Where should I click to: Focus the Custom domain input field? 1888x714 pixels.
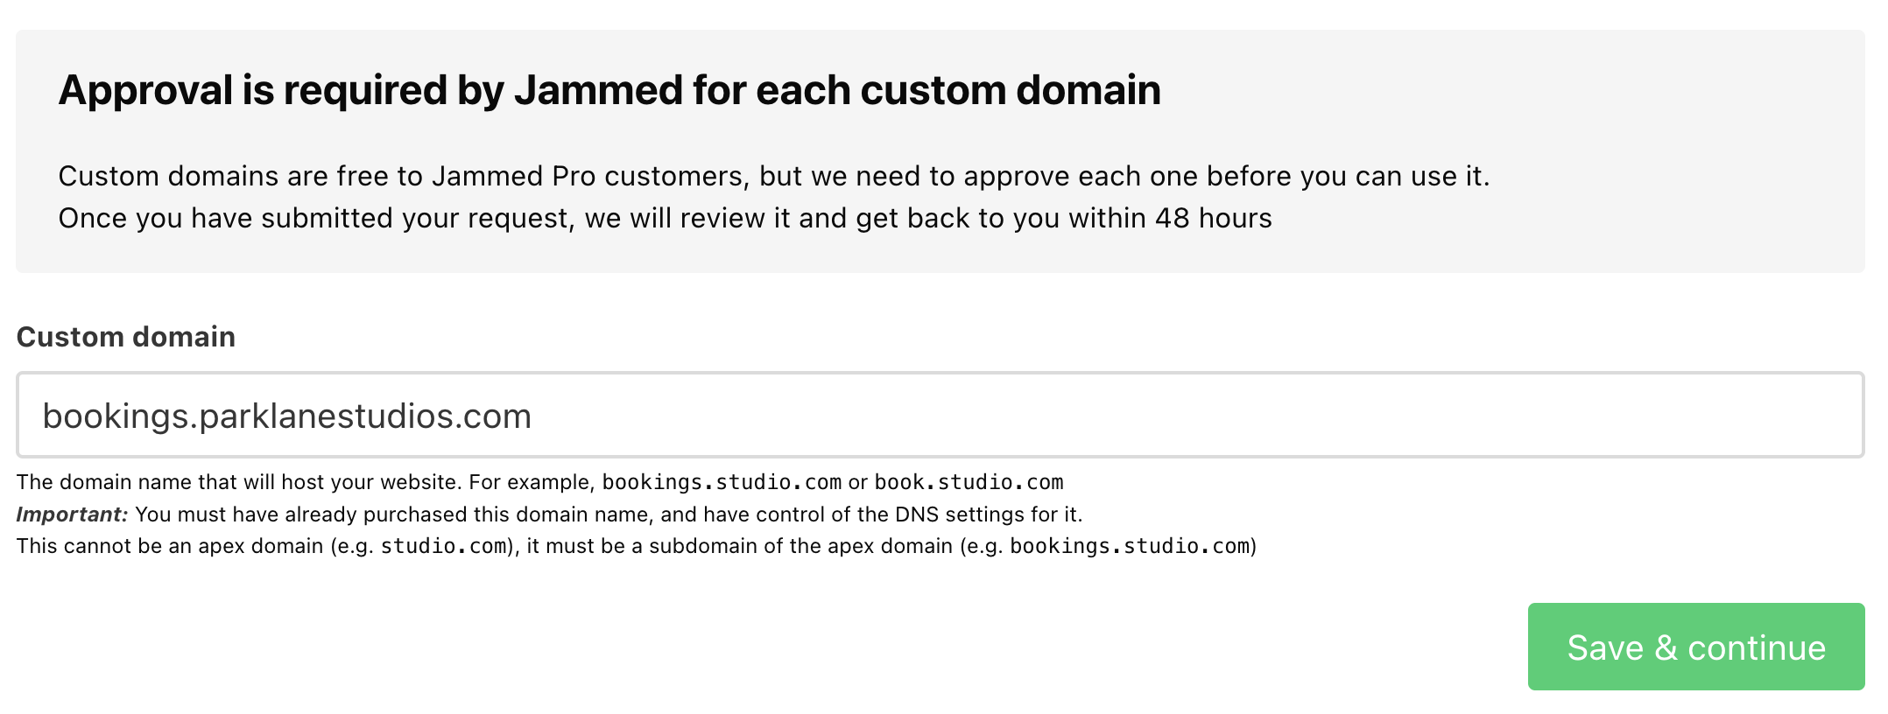pos(940,415)
